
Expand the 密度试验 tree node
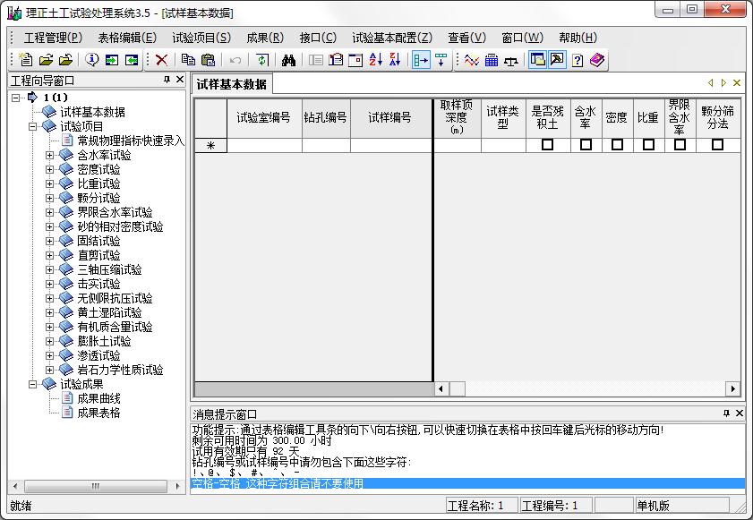click(x=49, y=169)
